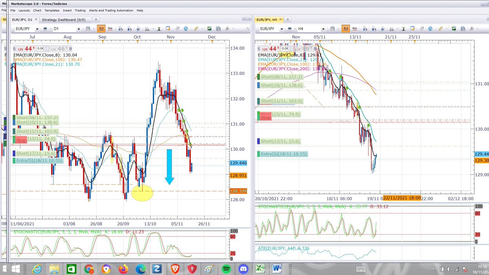
Task: Click the 129.446 price marker on D1 axis
Action: coord(238,163)
